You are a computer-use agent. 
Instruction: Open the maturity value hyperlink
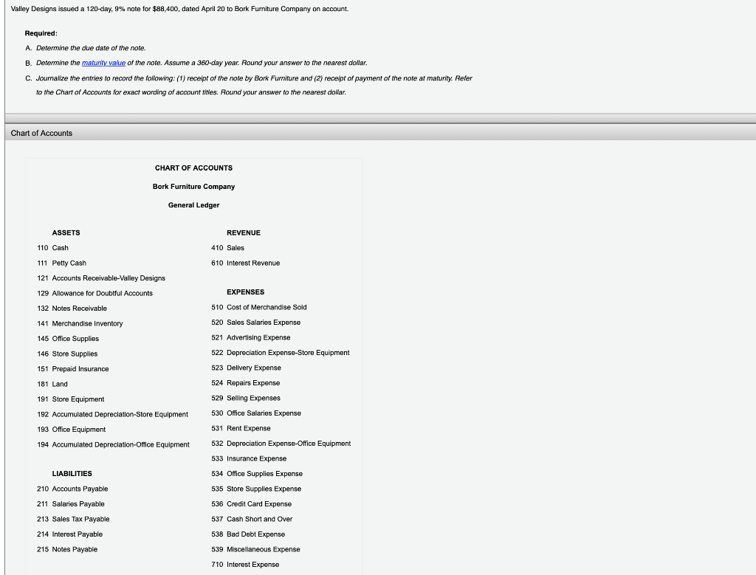click(x=103, y=63)
